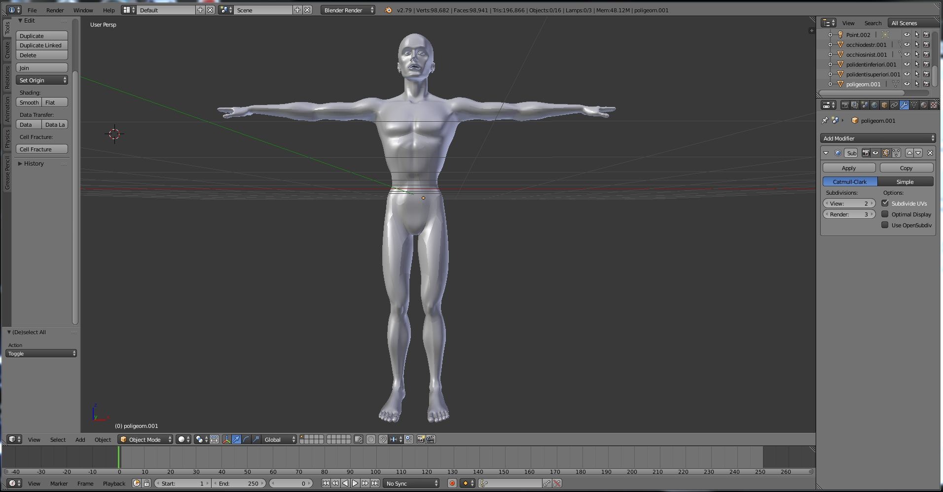This screenshot has width=943, height=492.
Task: Open the Render properties tab
Action: click(x=845, y=105)
